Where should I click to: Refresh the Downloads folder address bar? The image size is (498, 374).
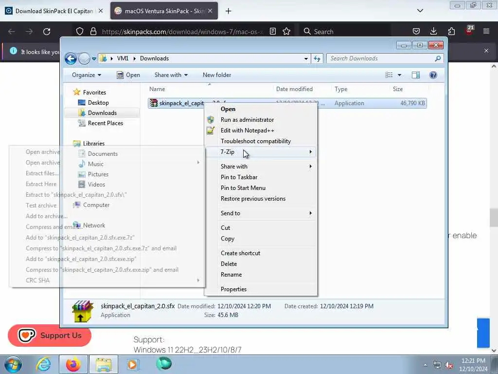(317, 58)
